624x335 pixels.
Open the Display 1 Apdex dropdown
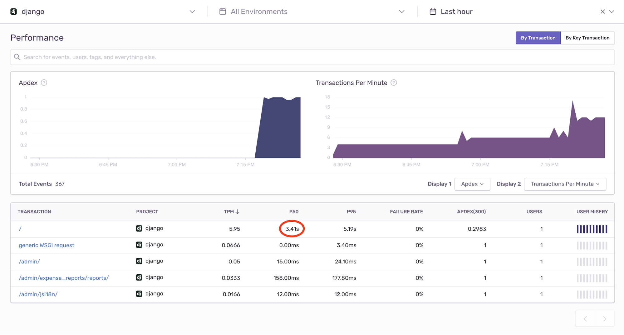[x=472, y=184]
